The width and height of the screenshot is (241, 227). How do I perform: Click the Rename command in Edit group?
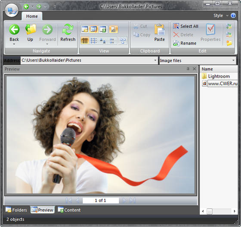(x=185, y=43)
